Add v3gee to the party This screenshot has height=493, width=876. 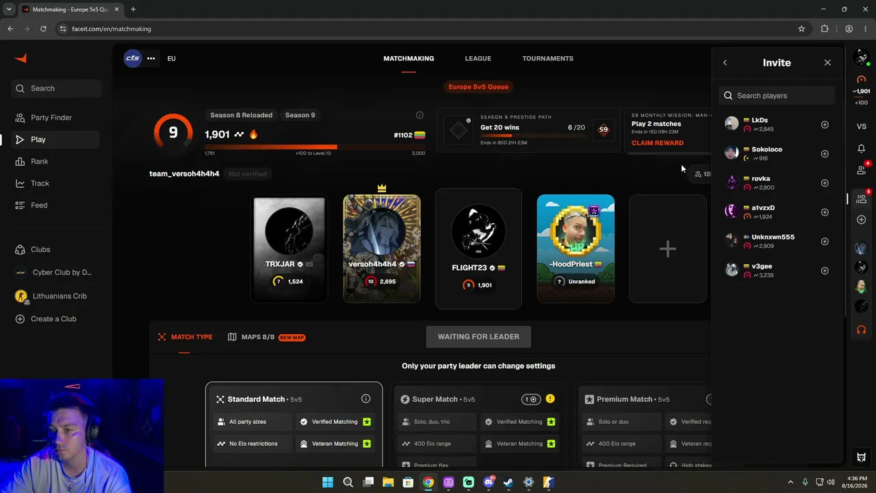click(825, 270)
